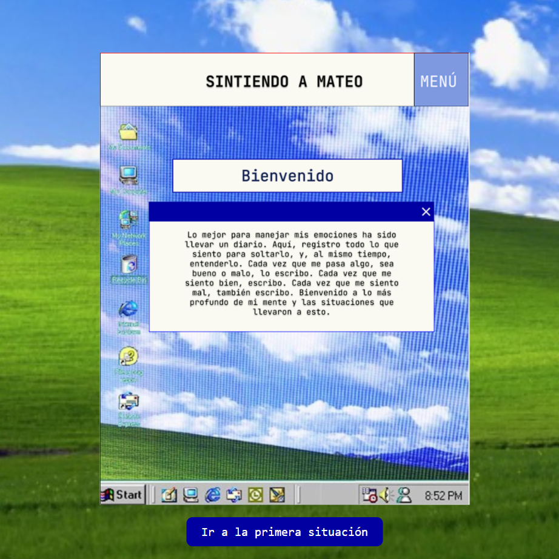Open the help icon with question mark

(128, 356)
